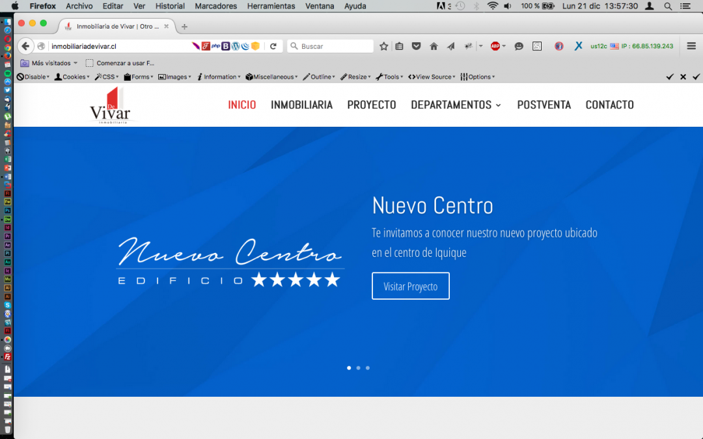Image resolution: width=703 pixels, height=439 pixels.
Task: Open the Firefox hamburger menu
Action: point(691,46)
